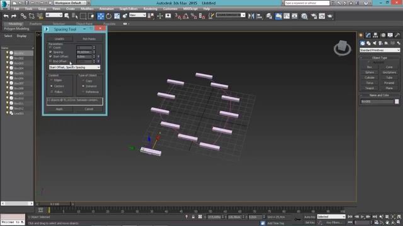Viewport: 403px width, 226px height.
Task: Click Apply in the Spacing Tool
Action: click(x=59, y=109)
